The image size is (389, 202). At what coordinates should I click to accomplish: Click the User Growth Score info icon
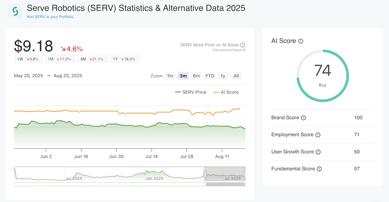(318, 152)
